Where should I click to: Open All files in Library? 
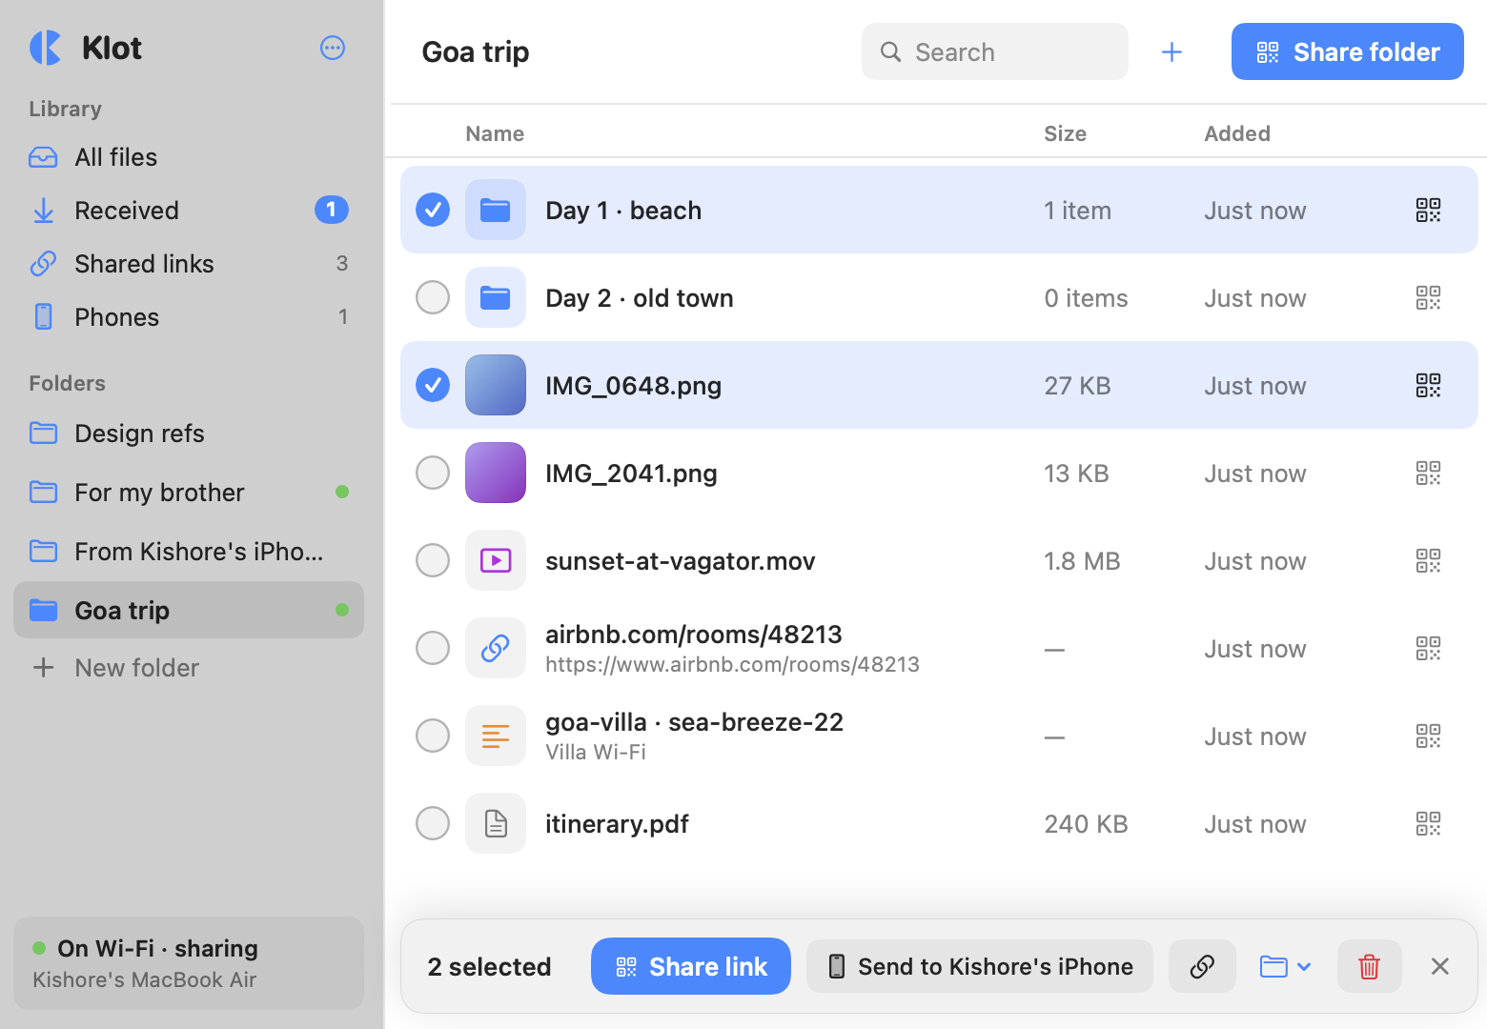(189, 157)
